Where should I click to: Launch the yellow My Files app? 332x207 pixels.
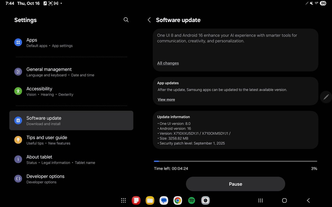tap(150, 200)
